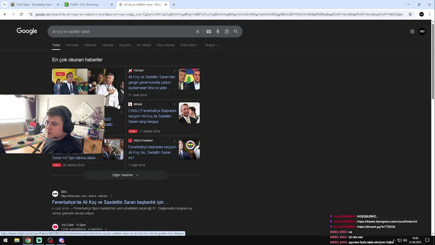Open the volume control in system tray
The image size is (435, 245).
[405, 240]
